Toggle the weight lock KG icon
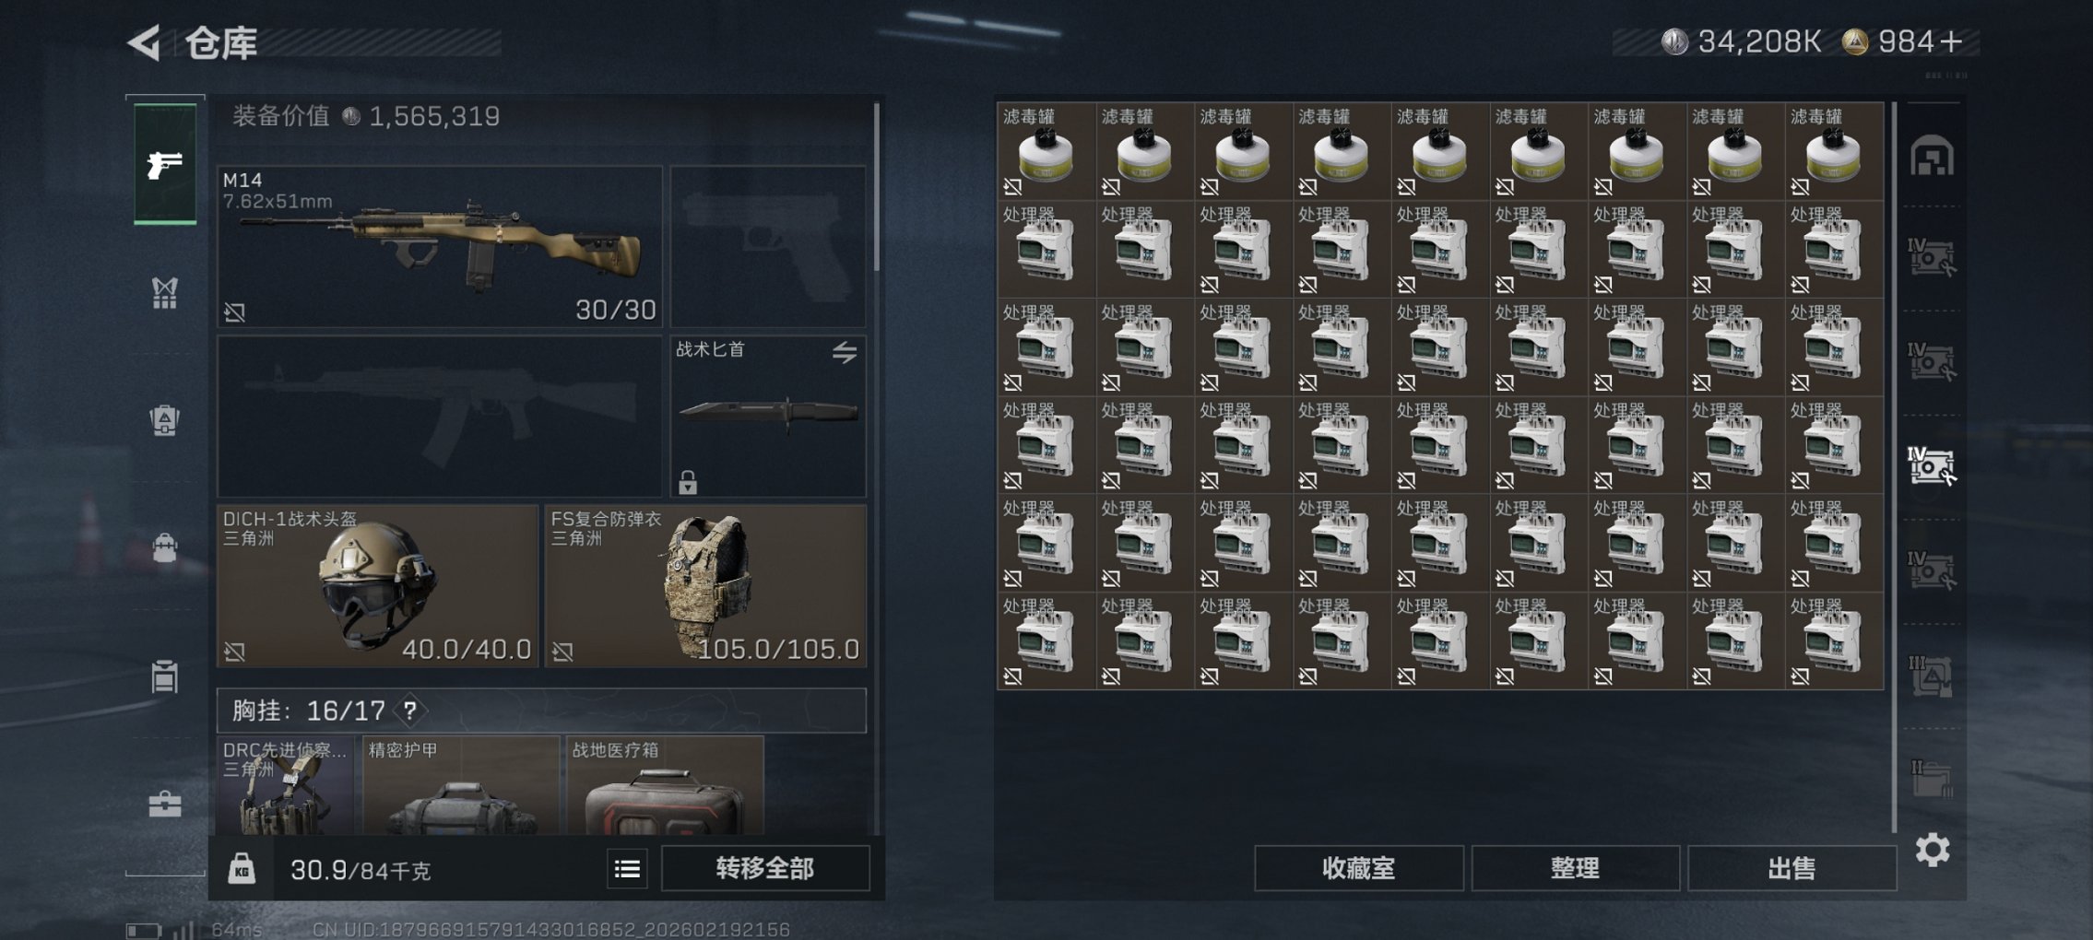Screen dimensions: 2093x940 (242, 868)
